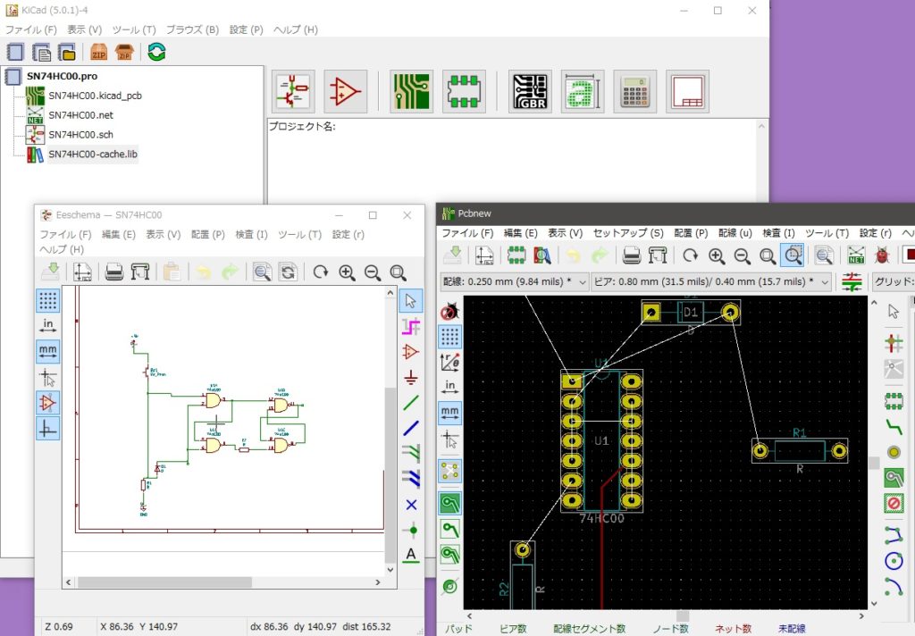Open ヘルプ (H) menu in KiCad main window
The height and width of the screenshot is (636, 915).
[295, 29]
